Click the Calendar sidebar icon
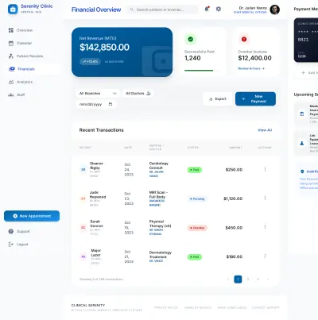This screenshot has height=320, width=318. point(11,43)
